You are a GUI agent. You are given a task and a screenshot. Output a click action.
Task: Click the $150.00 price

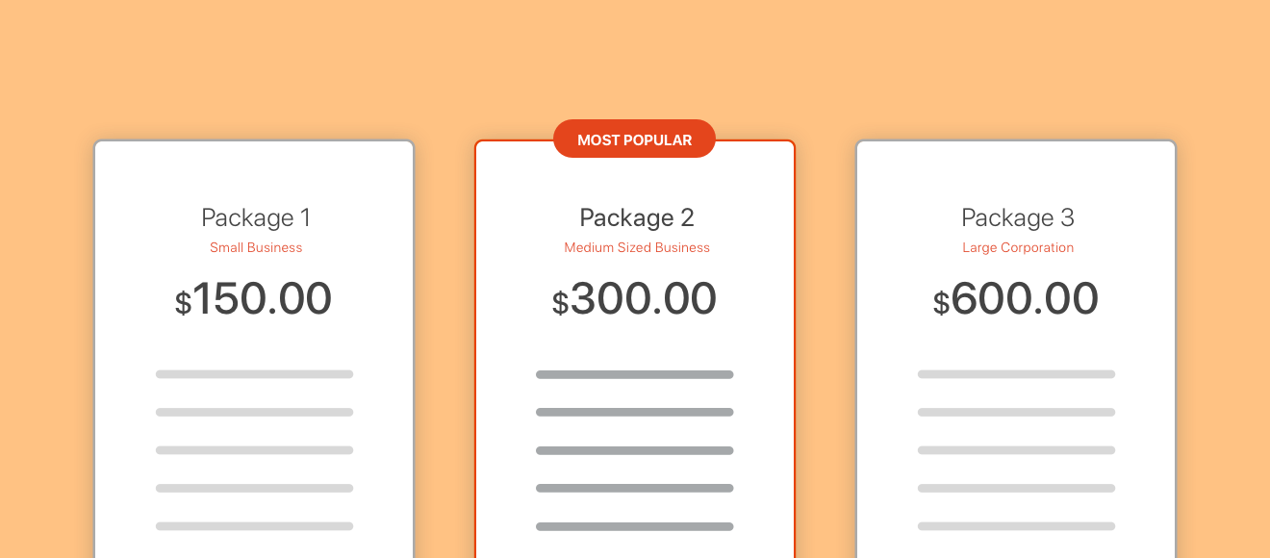pyautogui.click(x=254, y=299)
